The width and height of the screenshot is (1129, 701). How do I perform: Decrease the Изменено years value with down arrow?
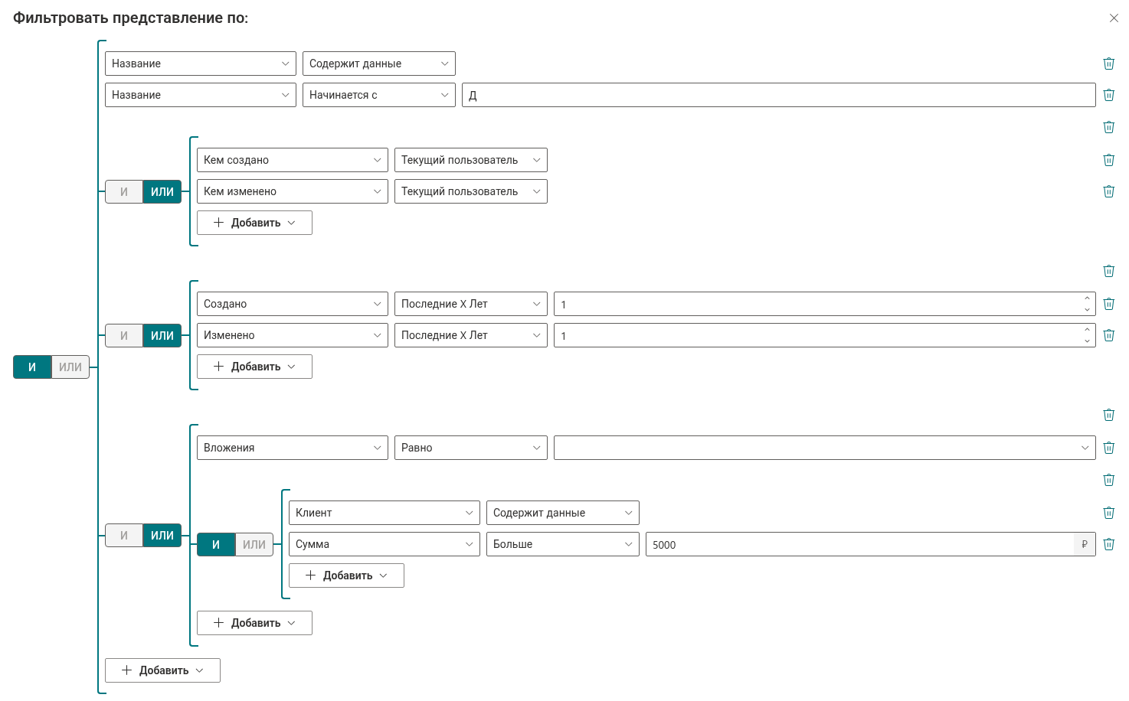(1087, 341)
